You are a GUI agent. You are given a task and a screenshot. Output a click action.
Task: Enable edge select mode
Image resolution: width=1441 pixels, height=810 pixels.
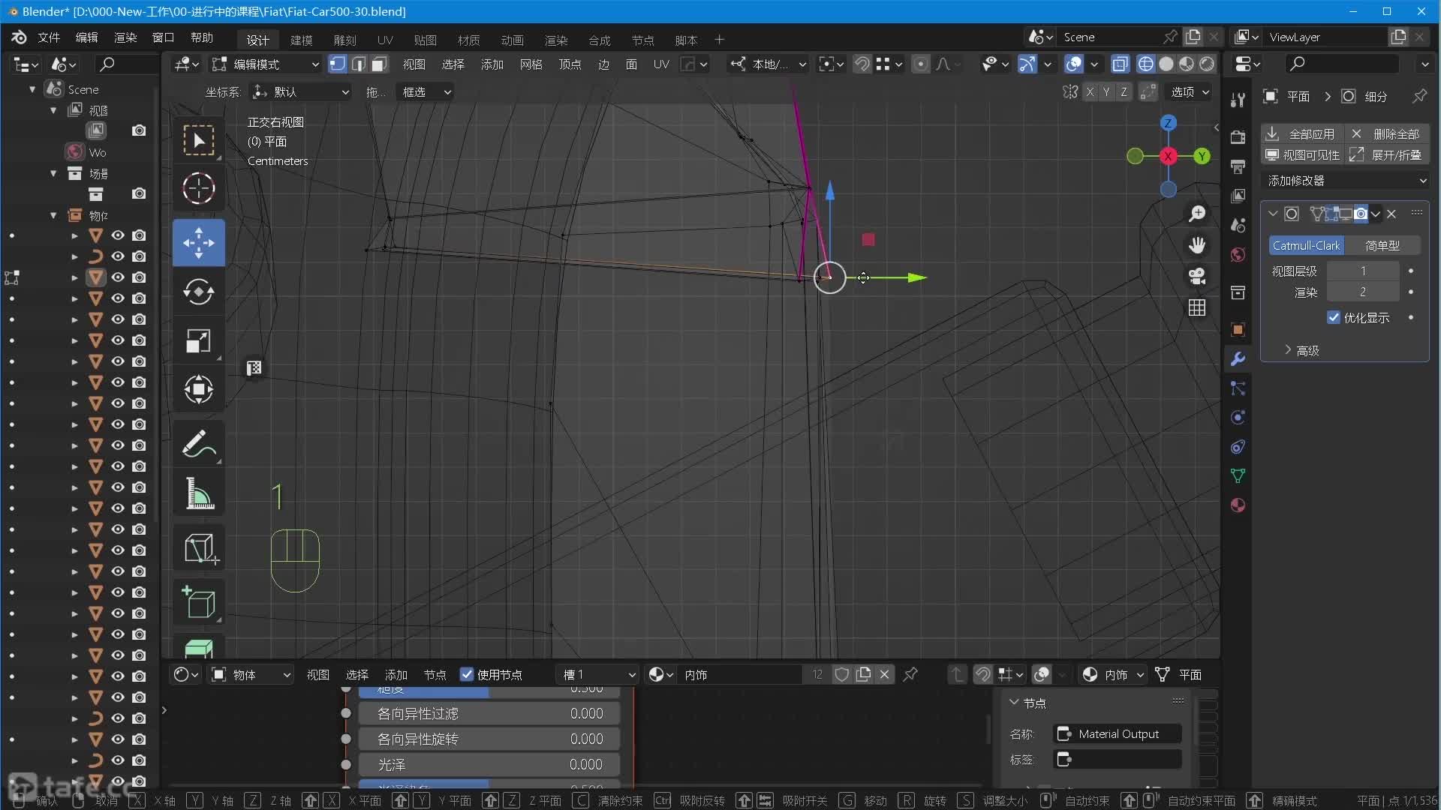click(x=359, y=64)
